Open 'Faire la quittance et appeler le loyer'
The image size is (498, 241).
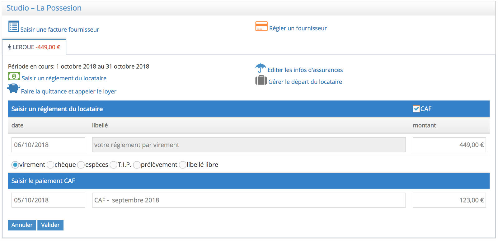point(68,91)
